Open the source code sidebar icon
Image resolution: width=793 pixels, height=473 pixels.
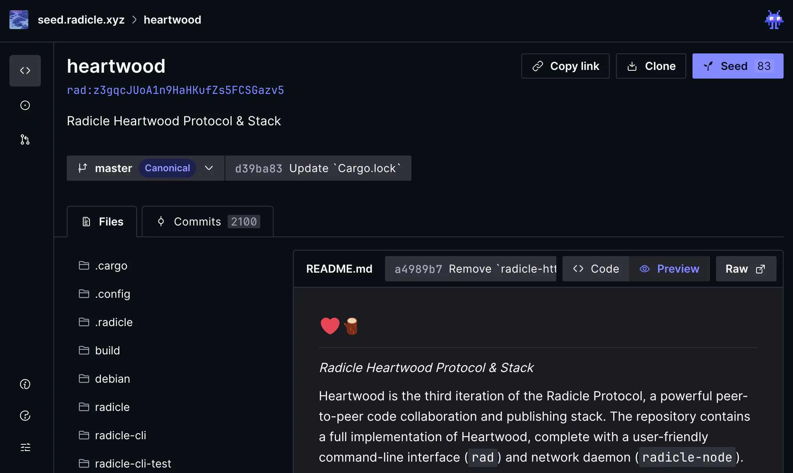pyautogui.click(x=25, y=71)
